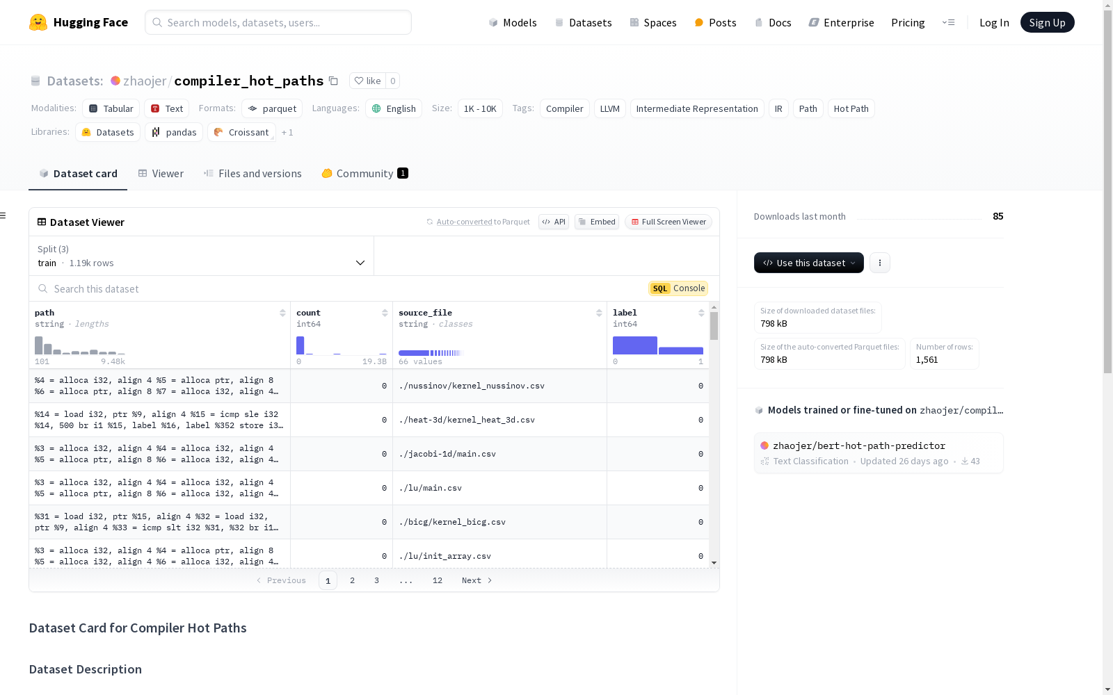Open the zhaojer profile link in title
This screenshot has height=695, width=1113.
tap(145, 81)
